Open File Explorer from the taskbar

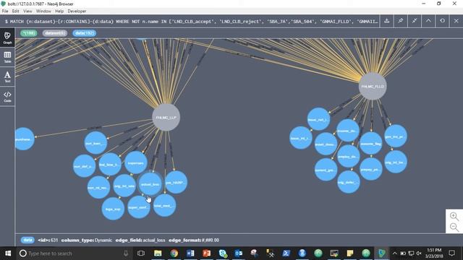pos(158,253)
